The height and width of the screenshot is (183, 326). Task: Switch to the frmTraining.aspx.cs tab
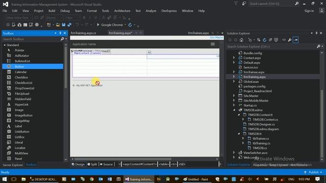click(x=84, y=33)
